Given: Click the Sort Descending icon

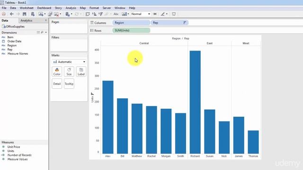Looking at the screenshot, I should (x=101, y=14).
